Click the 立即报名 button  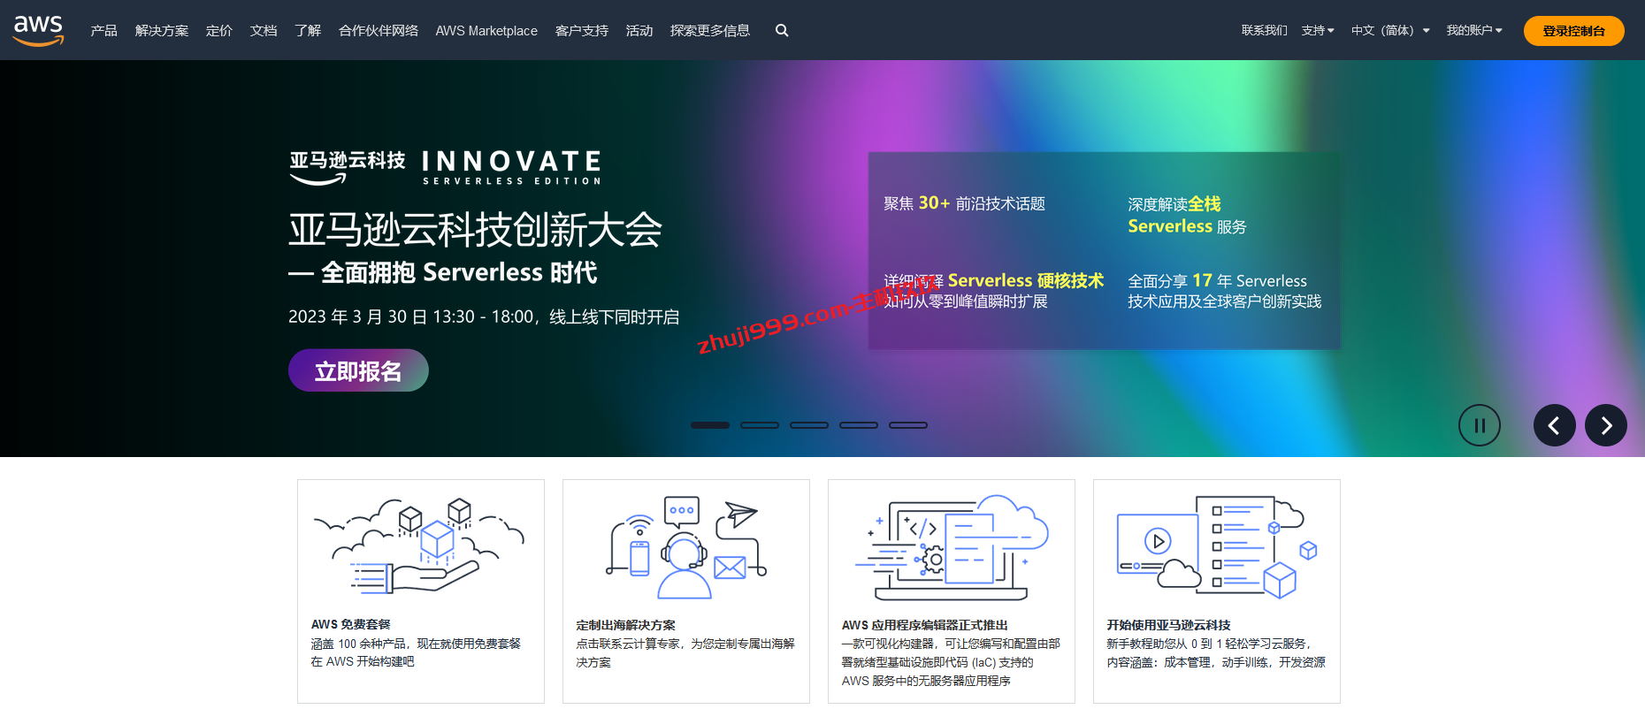358,370
